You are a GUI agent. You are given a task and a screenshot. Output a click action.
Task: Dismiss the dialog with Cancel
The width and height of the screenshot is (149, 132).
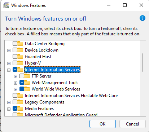pos(132,124)
